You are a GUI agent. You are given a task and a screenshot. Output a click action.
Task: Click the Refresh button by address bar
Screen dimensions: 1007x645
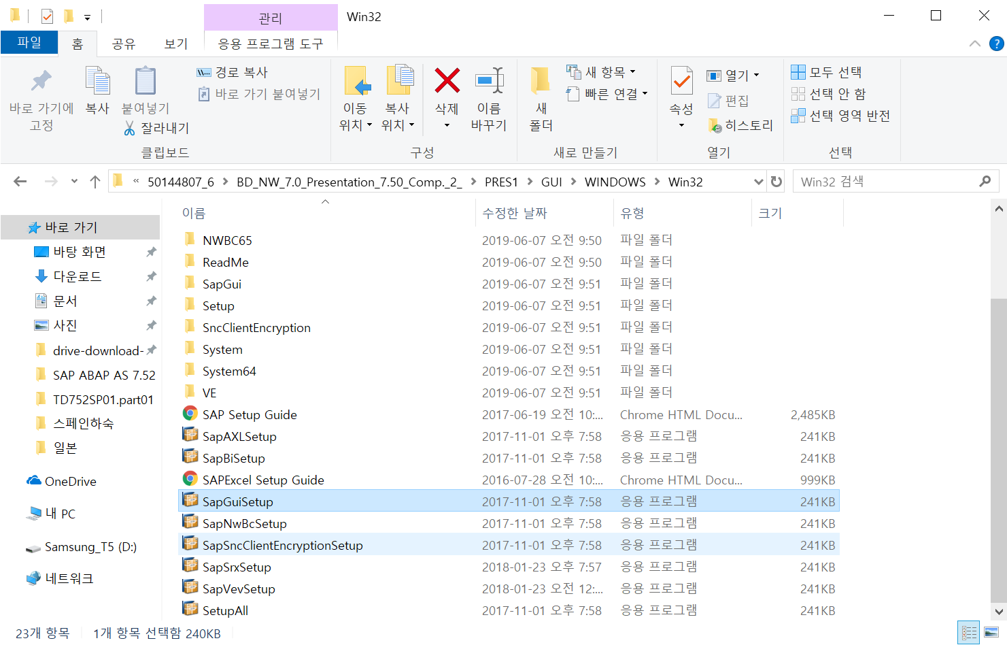tap(776, 182)
